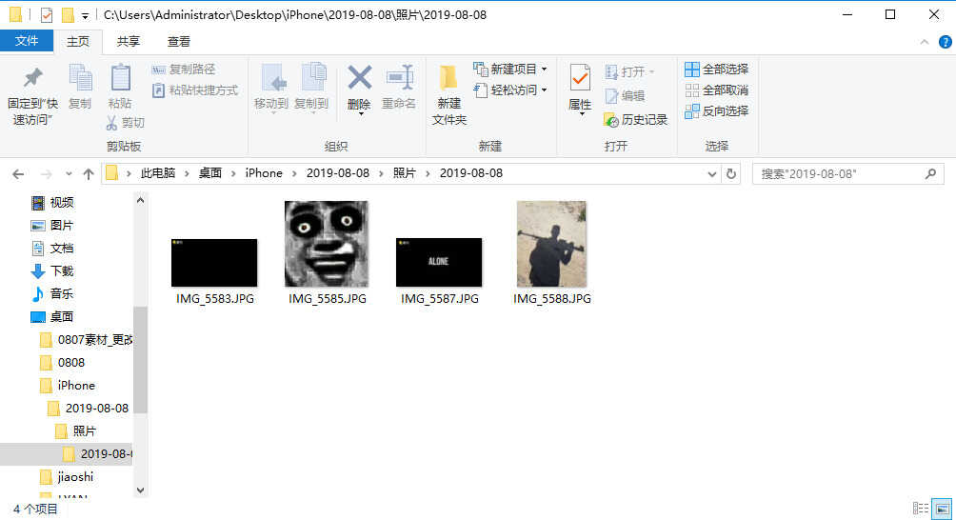Image resolution: width=956 pixels, height=520 pixels.
Task: Select shadow photo IMG_5588.JPG
Action: 551,252
